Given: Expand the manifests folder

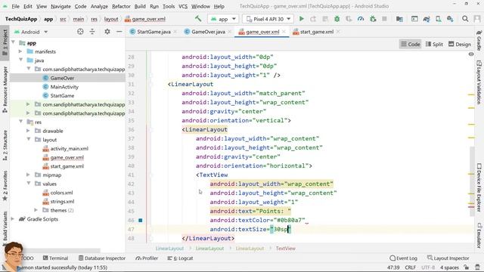Looking at the screenshot, I should click(x=20, y=51).
